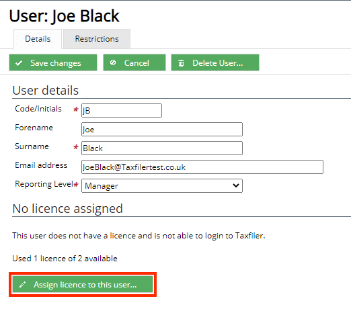The height and width of the screenshot is (313, 351).
Task: Click the pencil icon on Assign licence button
Action: tap(22, 285)
